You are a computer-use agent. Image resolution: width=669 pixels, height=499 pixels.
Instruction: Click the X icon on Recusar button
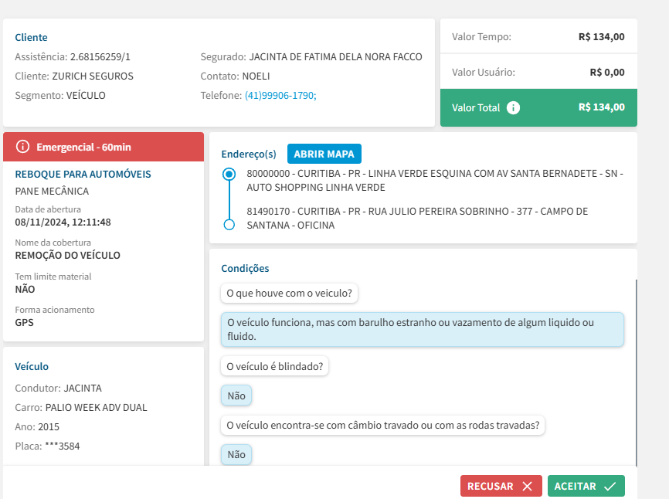point(527,487)
